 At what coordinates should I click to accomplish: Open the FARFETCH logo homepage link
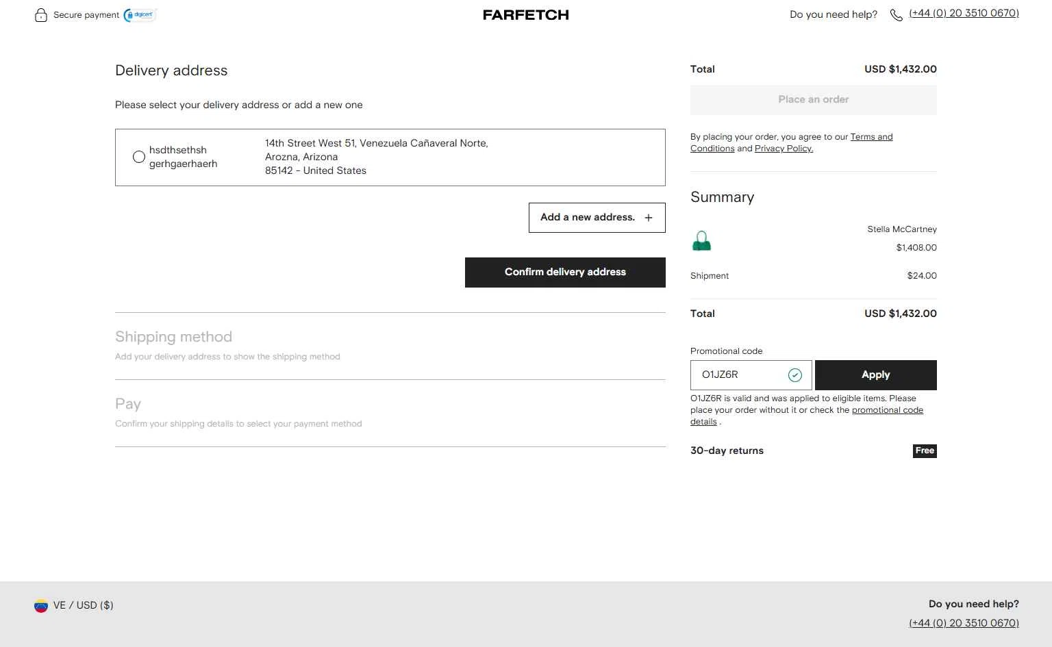tap(526, 15)
